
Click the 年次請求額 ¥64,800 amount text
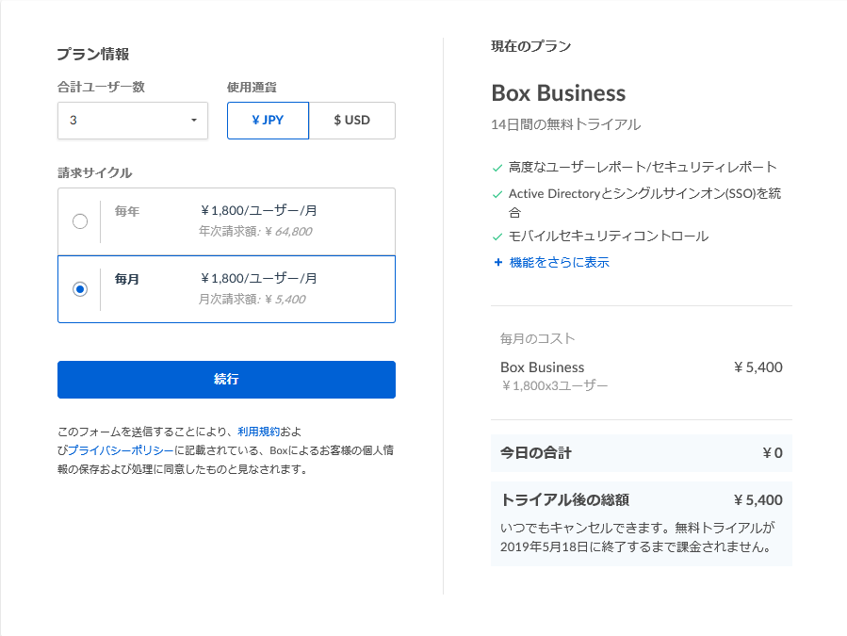[255, 231]
